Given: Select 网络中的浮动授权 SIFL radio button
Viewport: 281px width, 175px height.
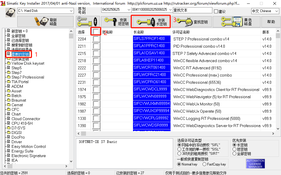Looking at the screenshot, I should tap(179, 145).
